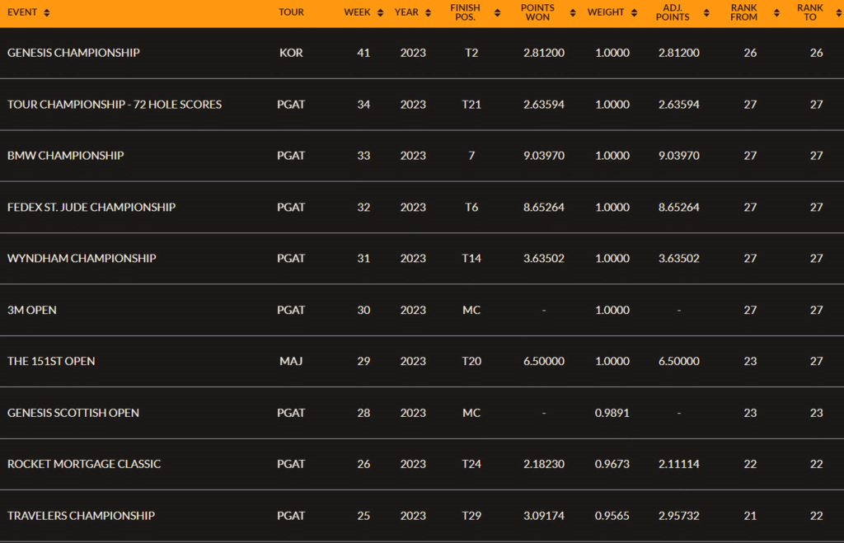Click week 34 cell
Image resolution: width=844 pixels, height=543 pixels.
[363, 105]
